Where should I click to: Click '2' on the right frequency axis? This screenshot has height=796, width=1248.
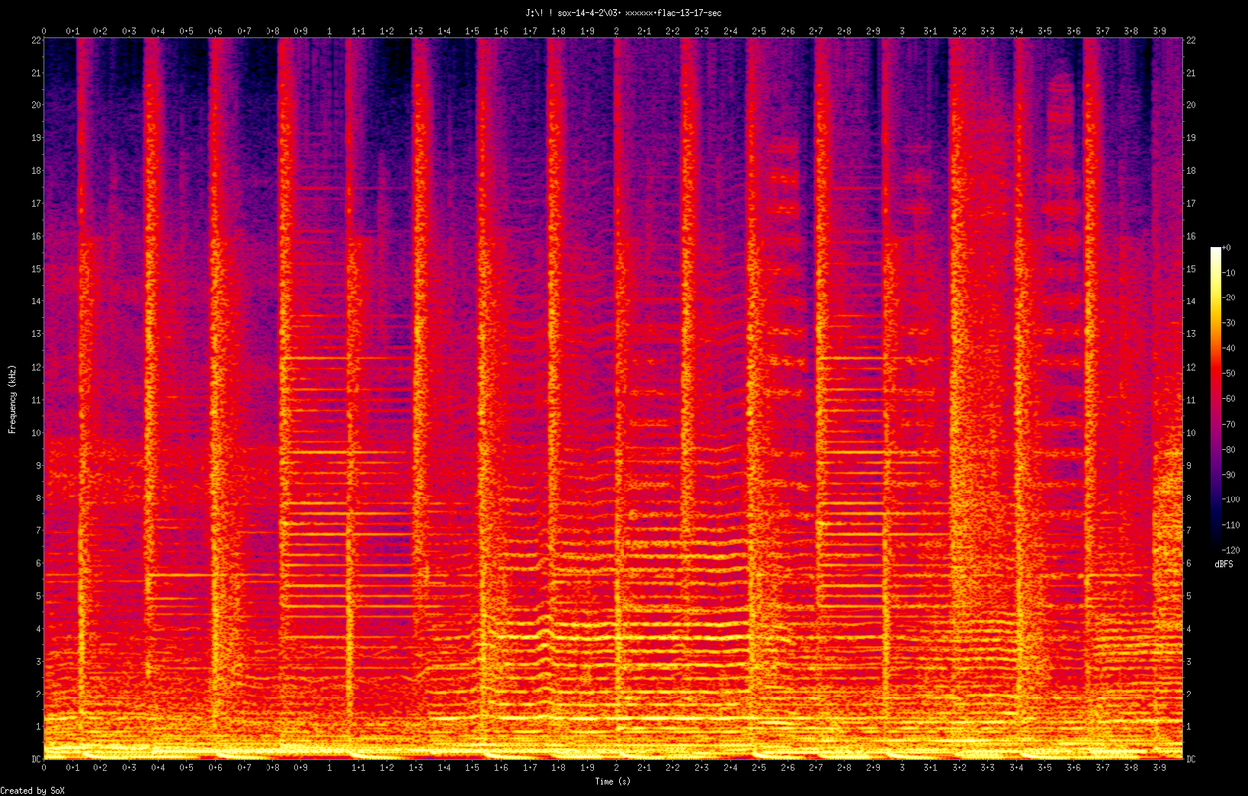click(1191, 694)
